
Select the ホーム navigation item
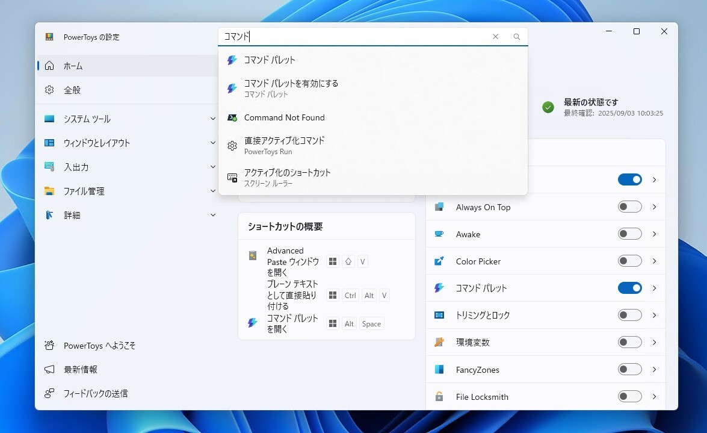click(x=128, y=66)
